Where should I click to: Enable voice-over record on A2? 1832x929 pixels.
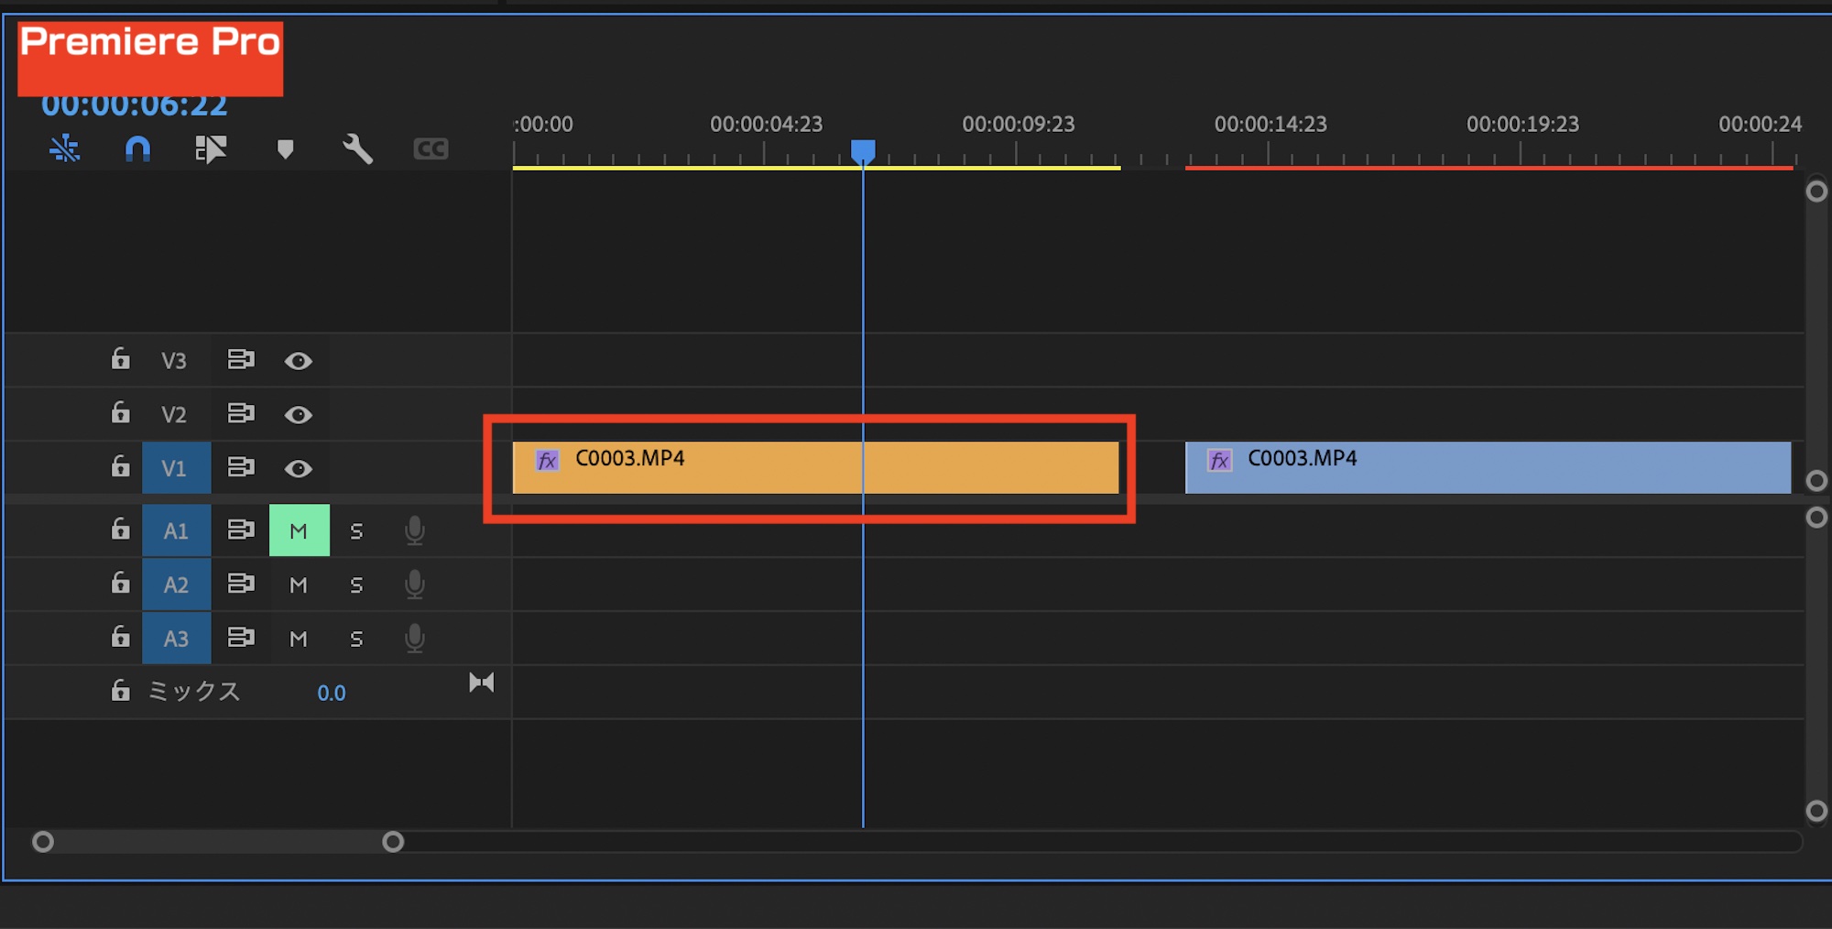[x=415, y=585]
